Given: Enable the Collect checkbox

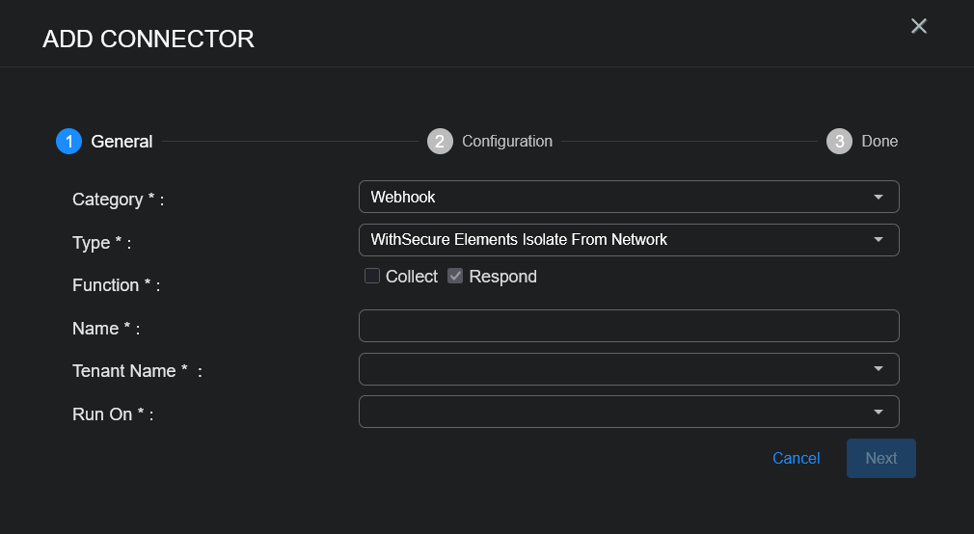Looking at the screenshot, I should pos(372,277).
